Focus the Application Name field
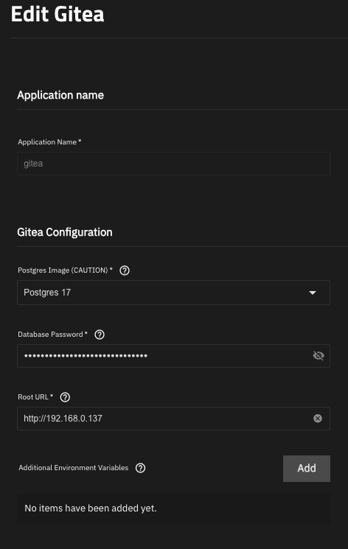 pyautogui.click(x=173, y=164)
